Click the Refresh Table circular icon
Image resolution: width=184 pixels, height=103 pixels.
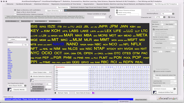coord(55,93)
